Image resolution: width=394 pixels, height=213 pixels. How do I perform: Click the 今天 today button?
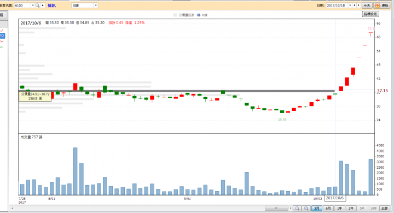coord(367,5)
